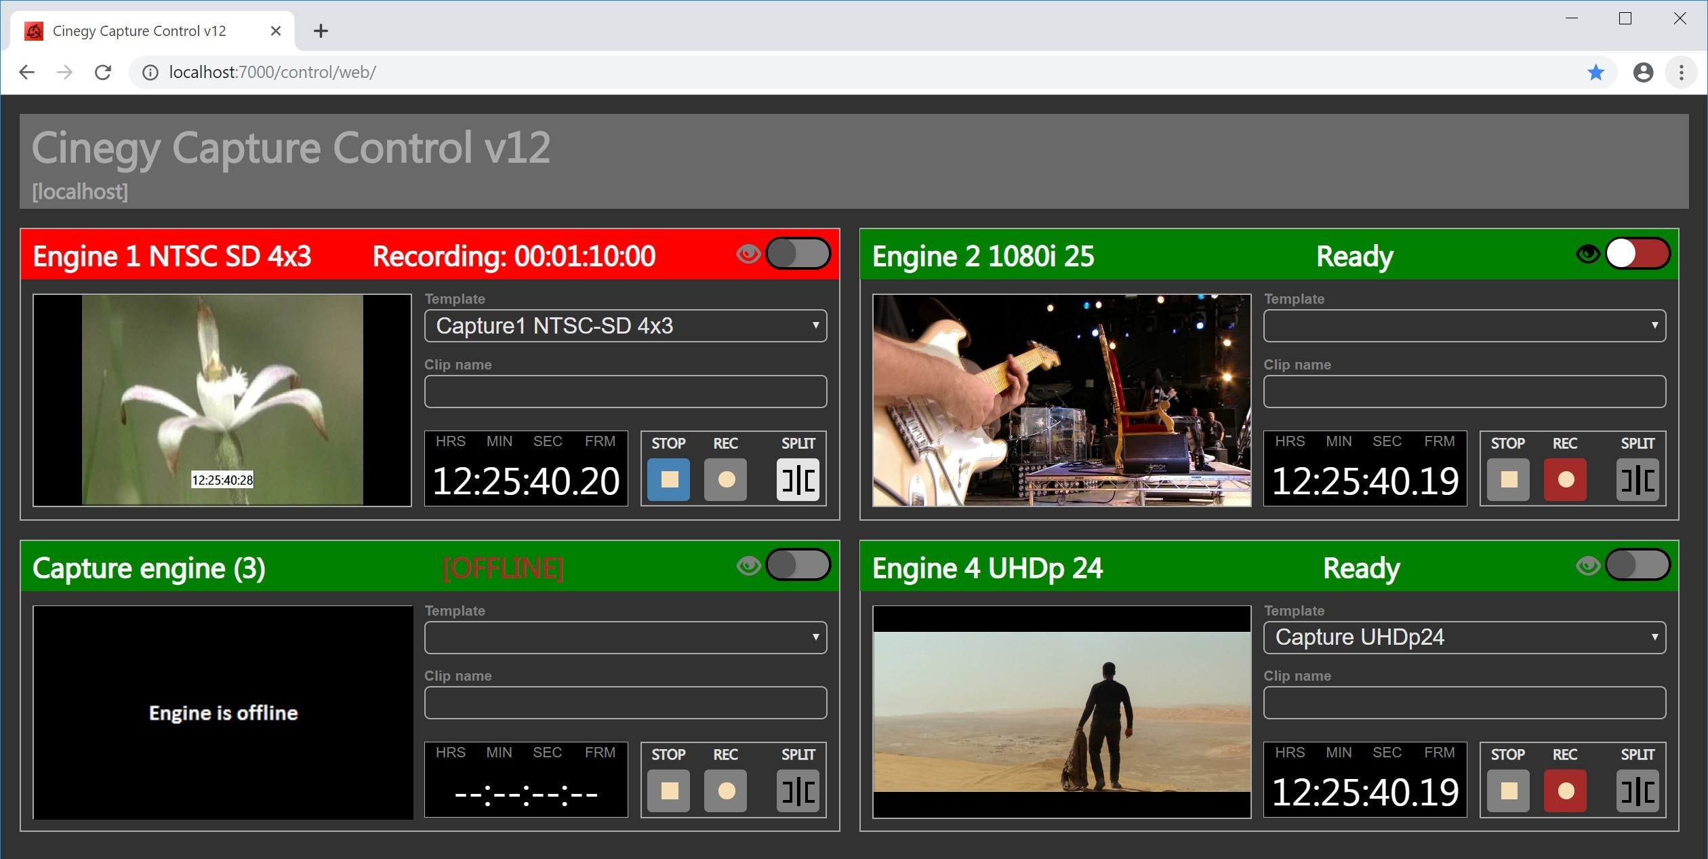Flip the switch on Engine 4 UHDp header
Screen dimensions: 1708x859
(1638, 565)
